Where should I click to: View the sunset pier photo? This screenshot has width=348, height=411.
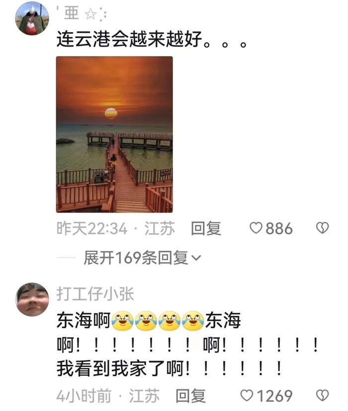pyautogui.click(x=114, y=134)
